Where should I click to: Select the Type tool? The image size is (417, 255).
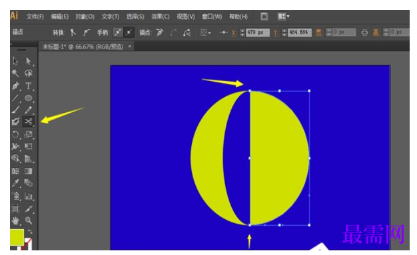coord(28,86)
